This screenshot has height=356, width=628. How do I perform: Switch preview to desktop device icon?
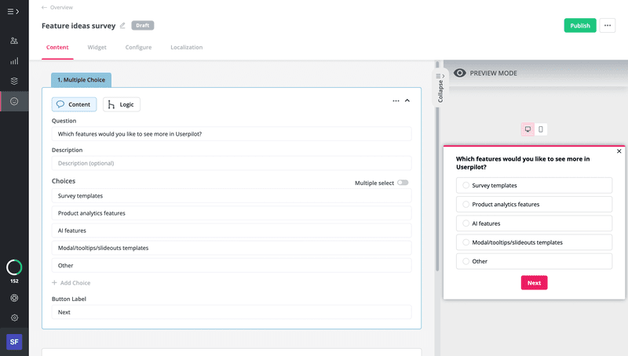[528, 129]
